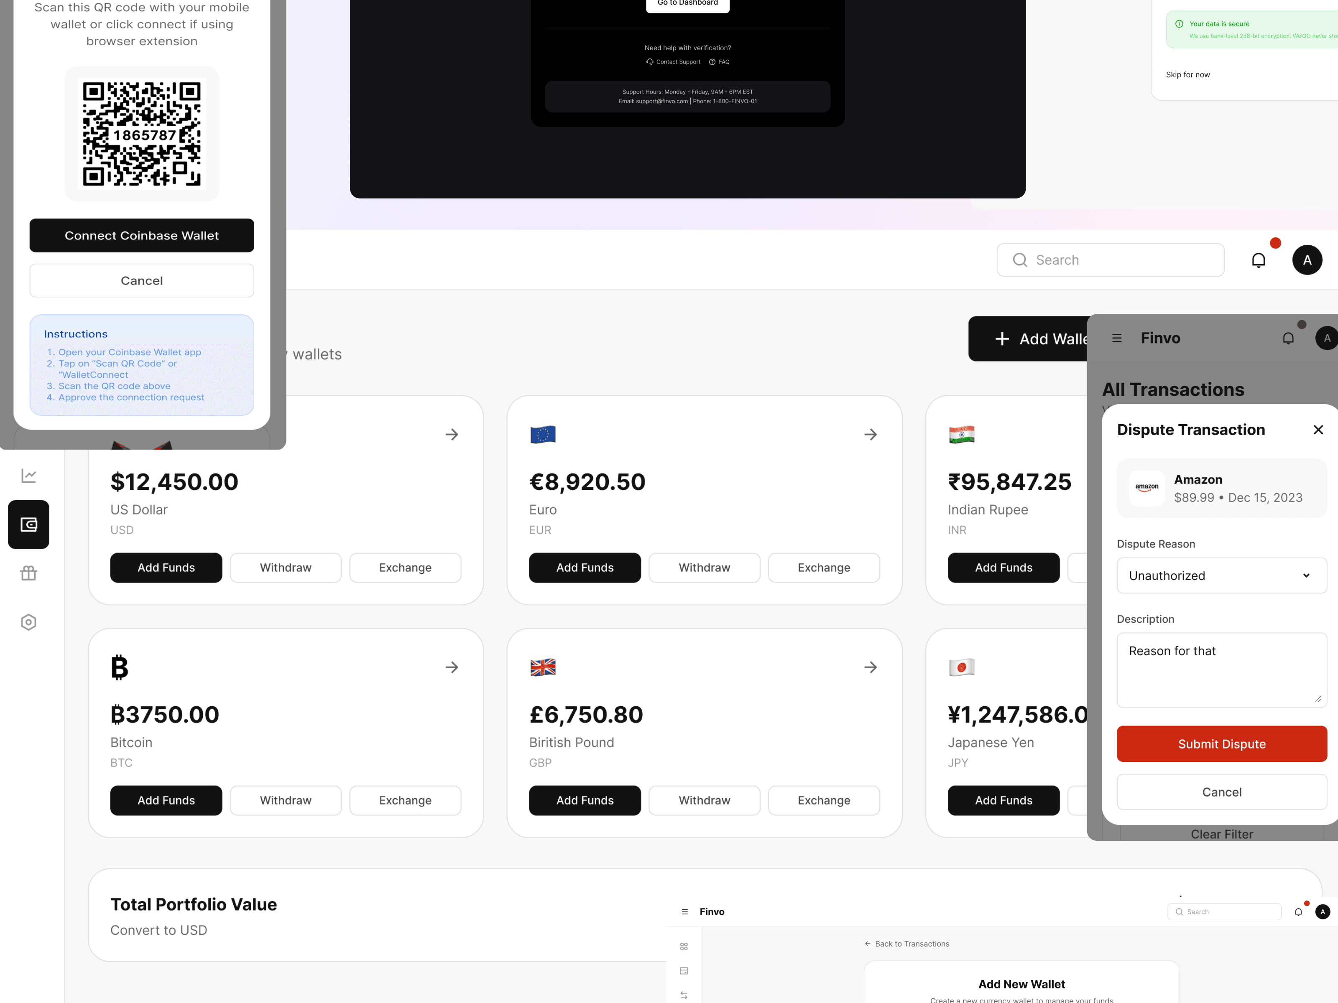1338x1003 pixels.
Task: Open the Wallets sidebar icon
Action: 28,524
